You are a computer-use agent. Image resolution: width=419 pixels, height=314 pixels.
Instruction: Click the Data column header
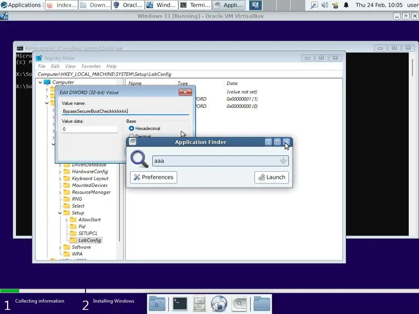(x=232, y=83)
